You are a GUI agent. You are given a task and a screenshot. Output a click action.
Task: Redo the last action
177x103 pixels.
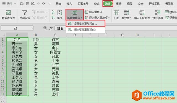tap(44, 4)
